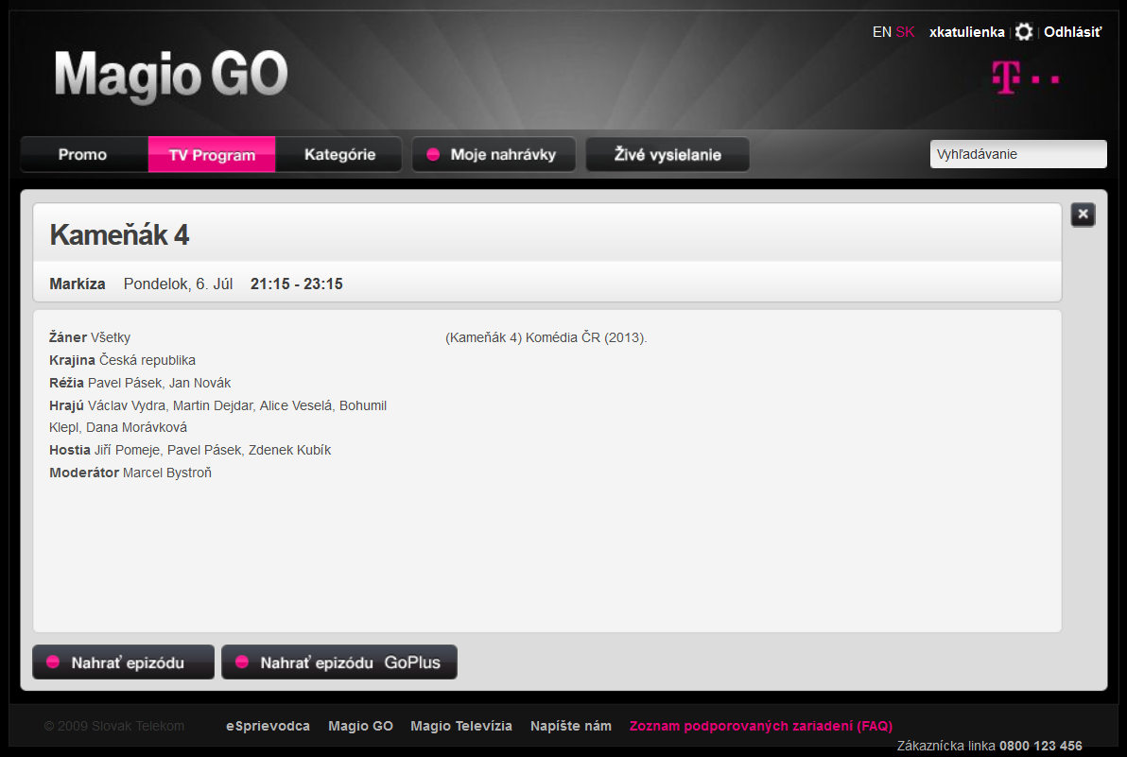Open xkatulienka user profile
1127x757 pixels.
click(966, 32)
